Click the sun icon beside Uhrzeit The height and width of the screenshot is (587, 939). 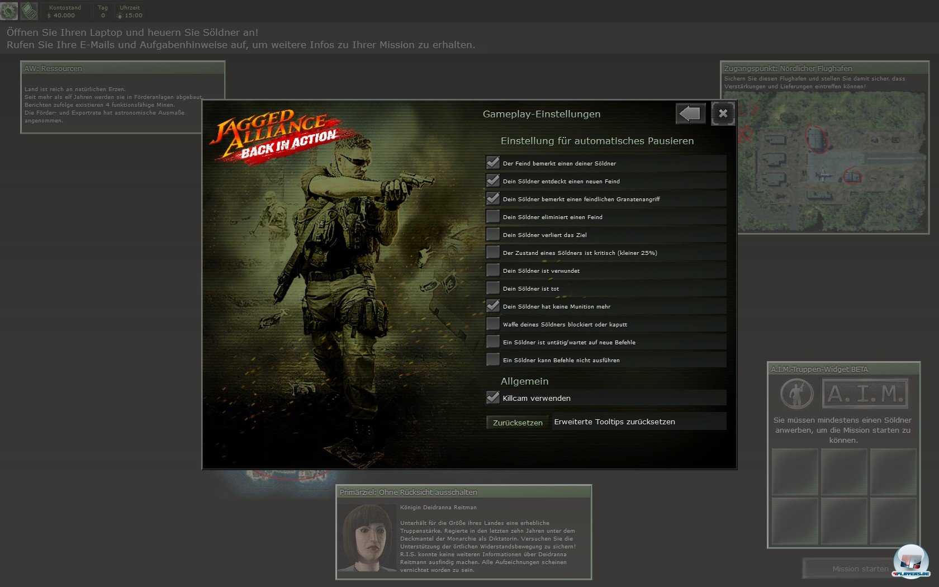120,16
